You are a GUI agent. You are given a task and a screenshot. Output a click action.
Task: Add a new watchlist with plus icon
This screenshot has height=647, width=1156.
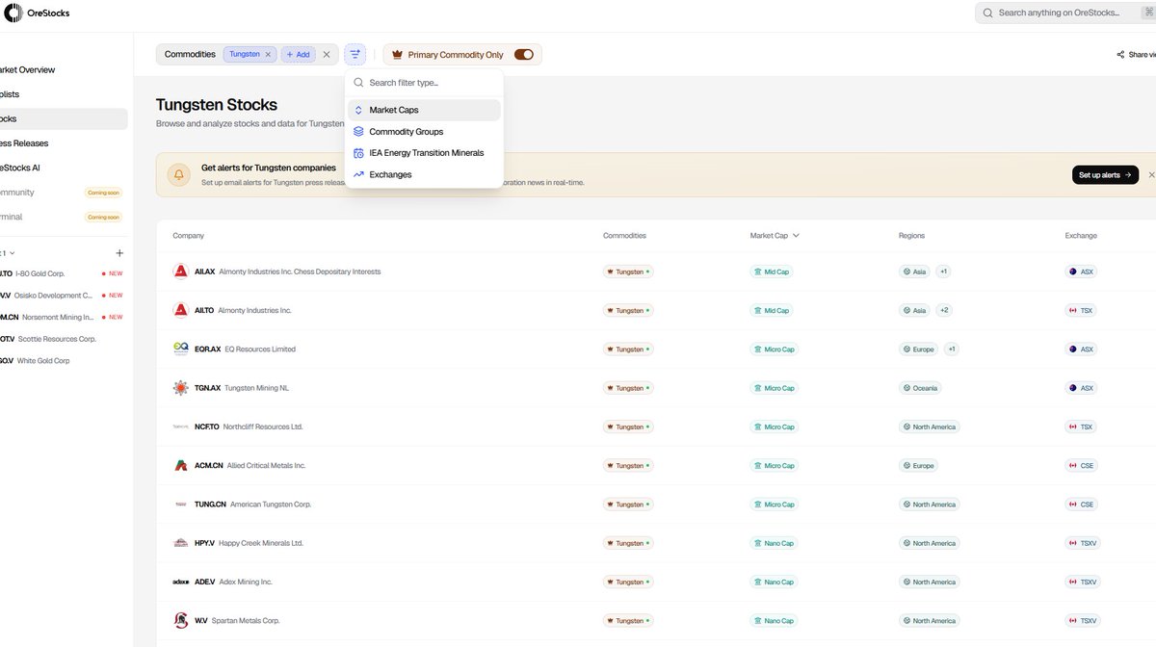pos(119,253)
